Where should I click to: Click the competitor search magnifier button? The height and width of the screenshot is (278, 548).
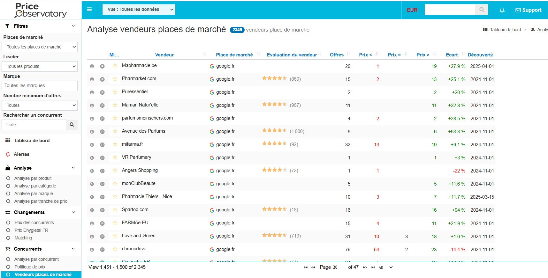72,125
